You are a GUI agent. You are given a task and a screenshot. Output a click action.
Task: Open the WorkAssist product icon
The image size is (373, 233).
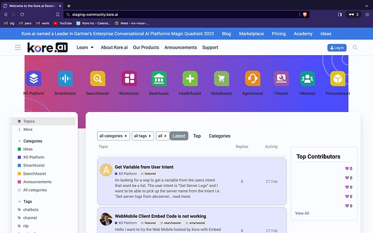[x=129, y=78]
